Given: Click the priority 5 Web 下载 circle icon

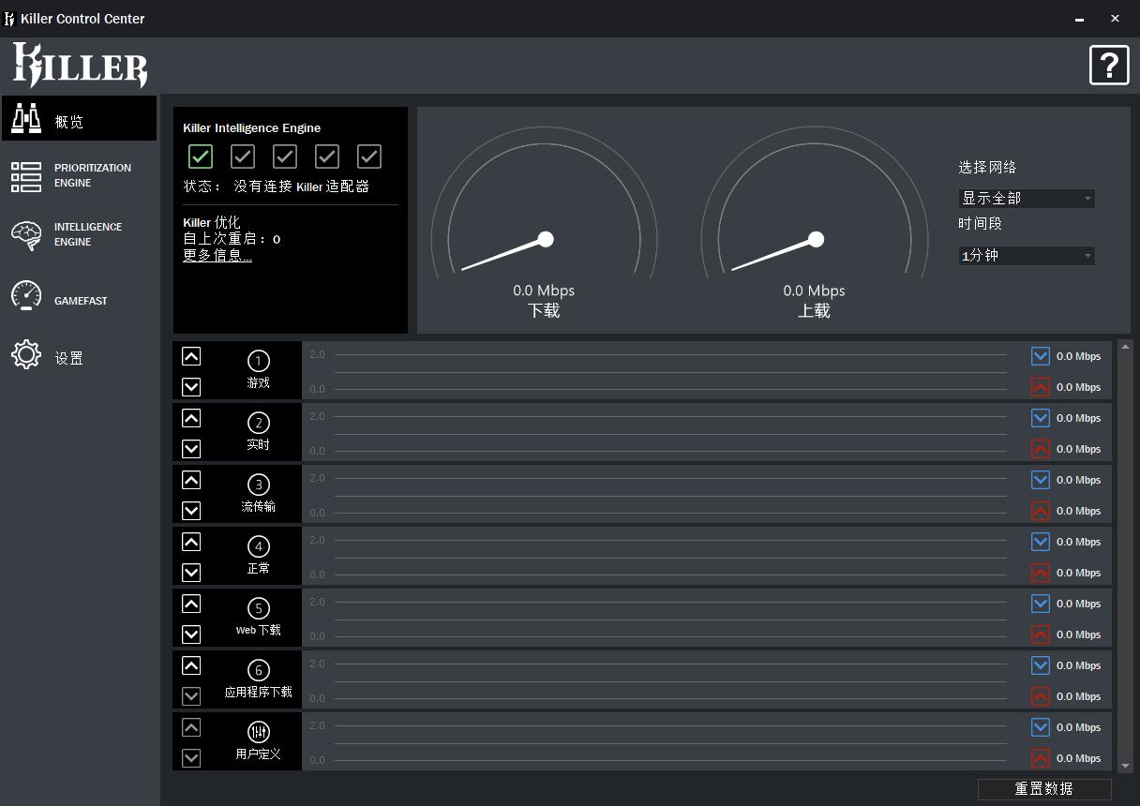Looking at the screenshot, I should (259, 608).
